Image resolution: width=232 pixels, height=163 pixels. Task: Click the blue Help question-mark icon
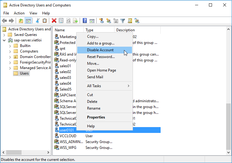pos(85,21)
